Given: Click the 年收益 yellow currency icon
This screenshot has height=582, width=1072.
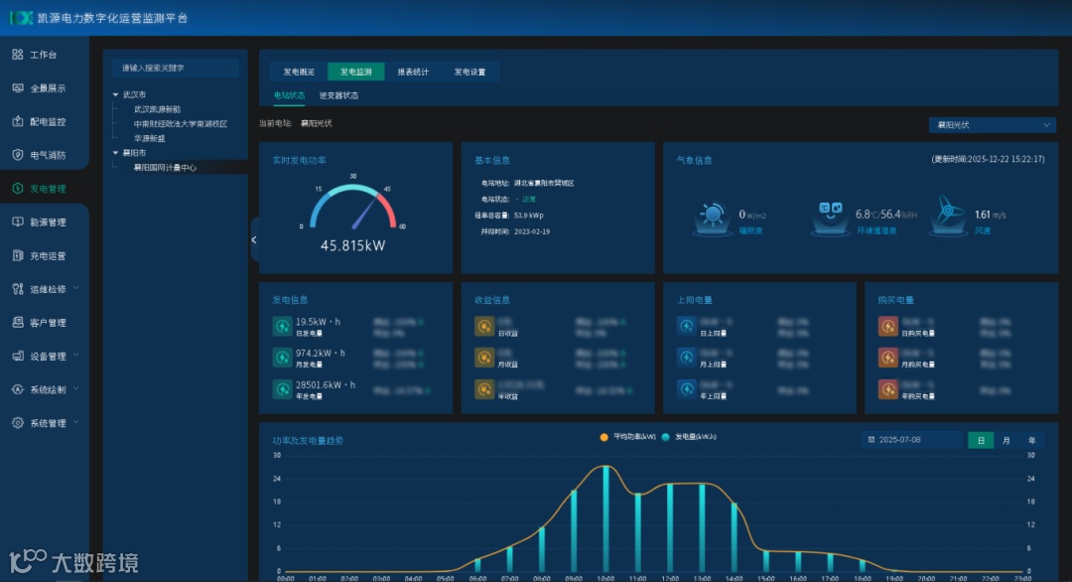Looking at the screenshot, I should click(x=484, y=389).
